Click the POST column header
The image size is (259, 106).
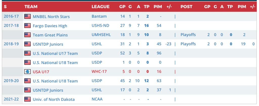186,7
